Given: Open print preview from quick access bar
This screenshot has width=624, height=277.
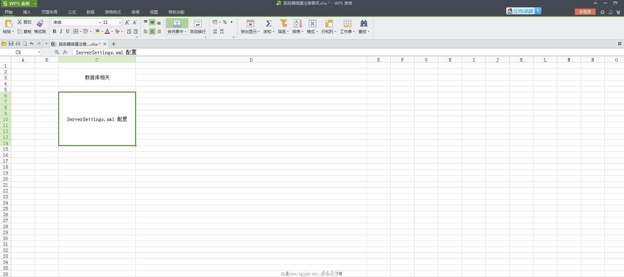Looking at the screenshot, I should pyautogui.click(x=25, y=44).
